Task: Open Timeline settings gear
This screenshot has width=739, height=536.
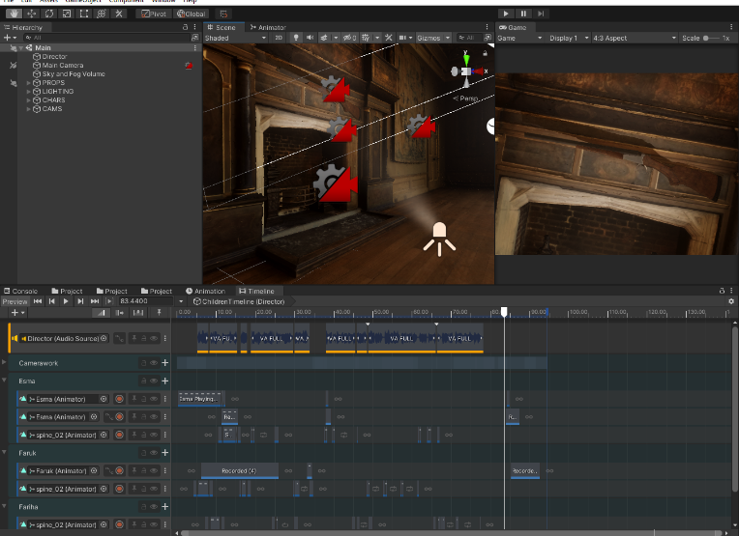Action: tap(731, 301)
